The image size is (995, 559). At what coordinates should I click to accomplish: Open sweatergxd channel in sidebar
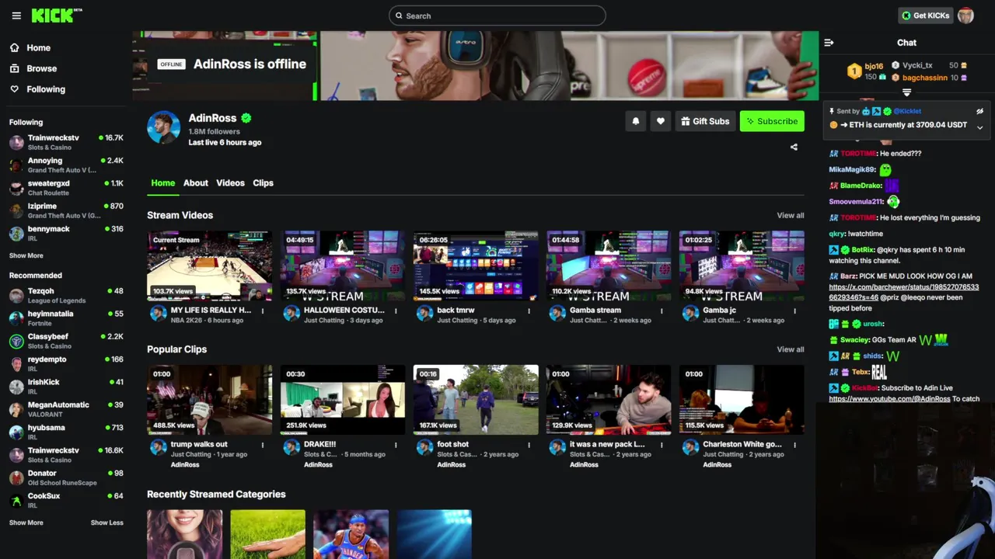tap(66, 188)
